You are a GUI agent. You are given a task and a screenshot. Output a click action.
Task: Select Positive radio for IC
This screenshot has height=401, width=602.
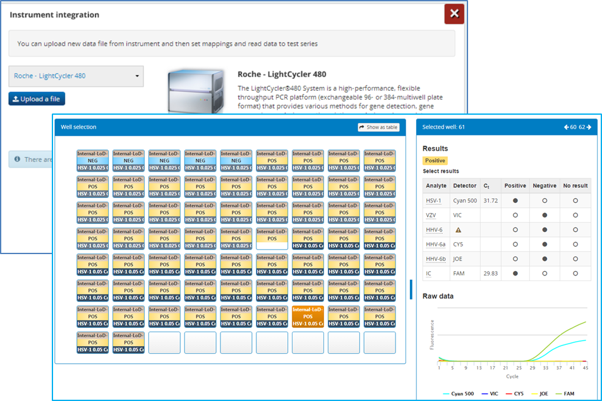pos(515,274)
